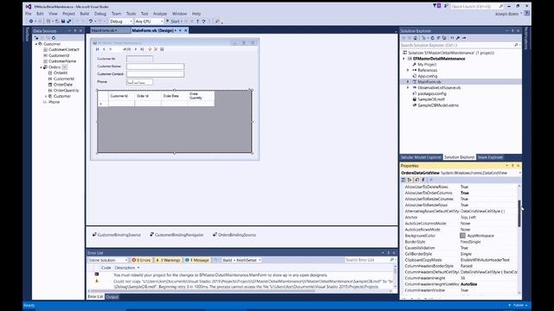Collapse the Customer data source node

pos(36,44)
